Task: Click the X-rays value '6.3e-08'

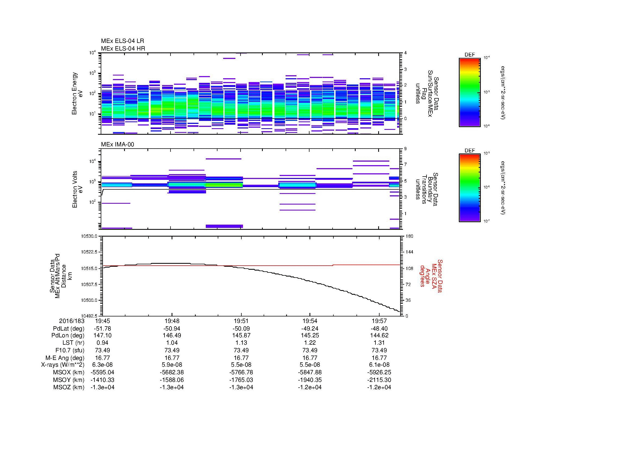Action: click(x=102, y=365)
